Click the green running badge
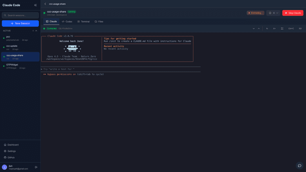Screen dimensions: 306x172 72,12
